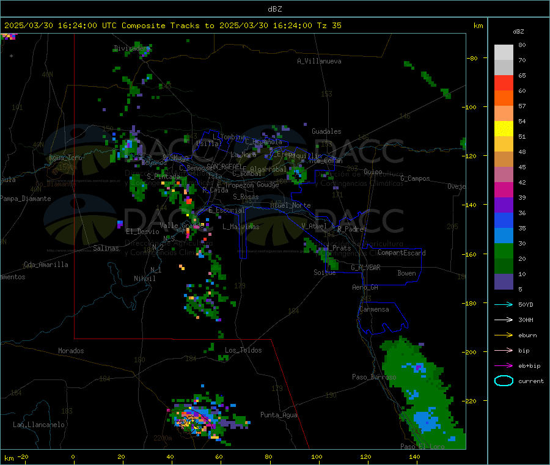Click the Pampa_Diamante map label
This screenshot has width=550, height=465.
(x=26, y=199)
